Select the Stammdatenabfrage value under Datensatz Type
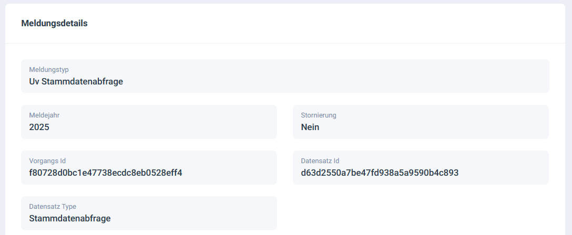Viewport: 572px width, 235px height. tap(70, 218)
